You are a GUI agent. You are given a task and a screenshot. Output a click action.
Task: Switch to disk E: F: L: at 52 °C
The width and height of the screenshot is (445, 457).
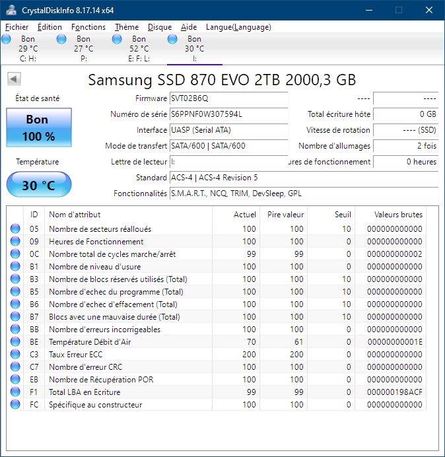[x=139, y=49]
